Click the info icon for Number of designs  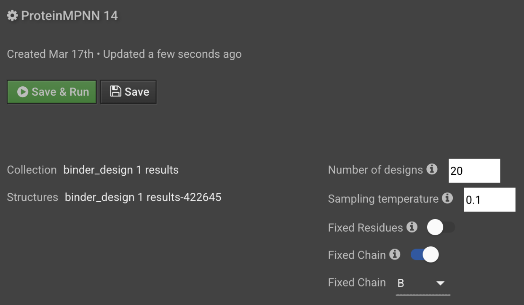(432, 169)
